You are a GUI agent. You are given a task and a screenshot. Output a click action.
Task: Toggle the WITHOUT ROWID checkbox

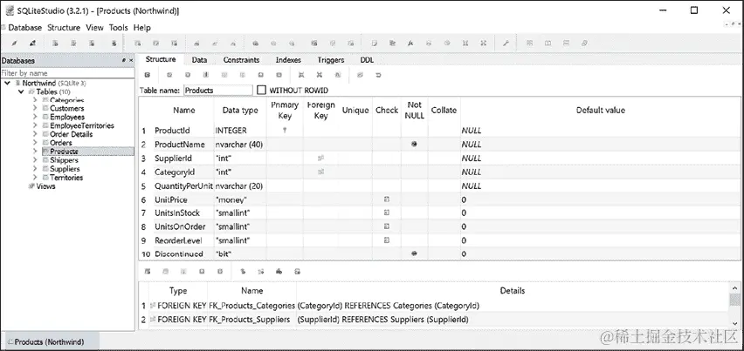click(x=261, y=90)
